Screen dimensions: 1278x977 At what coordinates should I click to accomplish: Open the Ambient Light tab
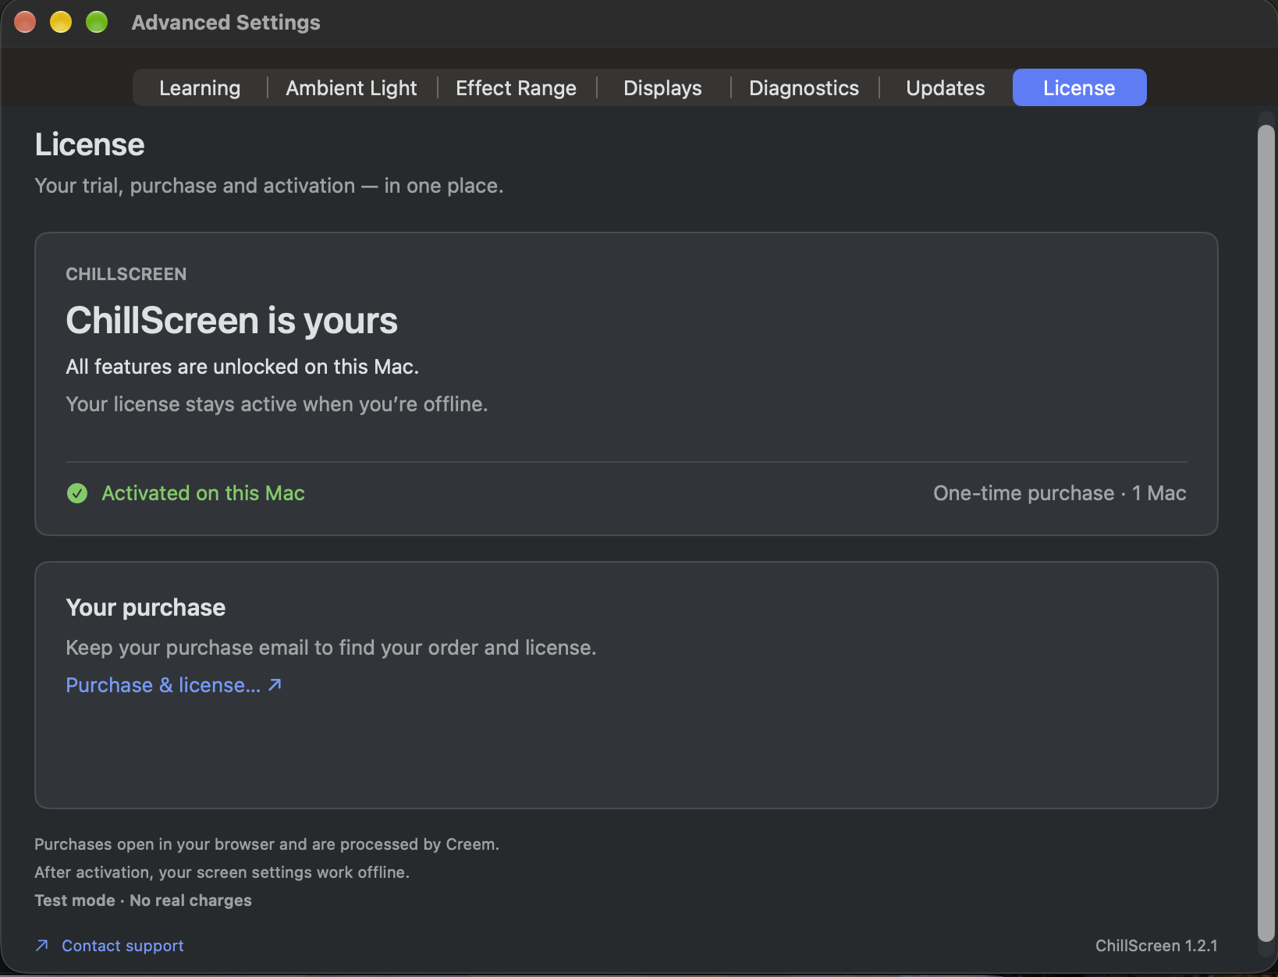351,88
